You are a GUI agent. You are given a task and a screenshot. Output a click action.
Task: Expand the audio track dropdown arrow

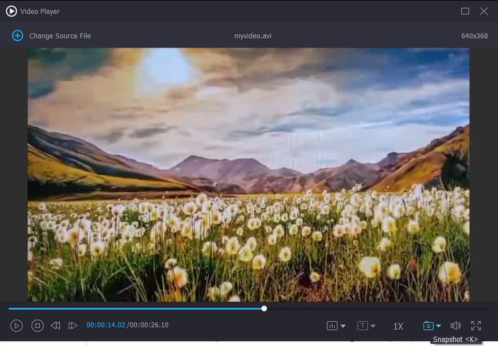tap(343, 326)
